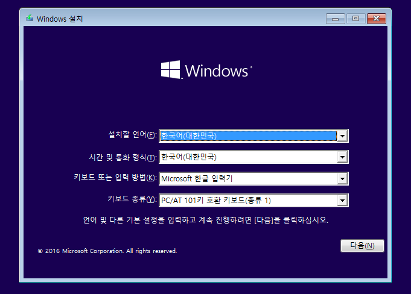Click the instruction text mentioning [다음]
The image size is (411, 294).
coord(205,220)
